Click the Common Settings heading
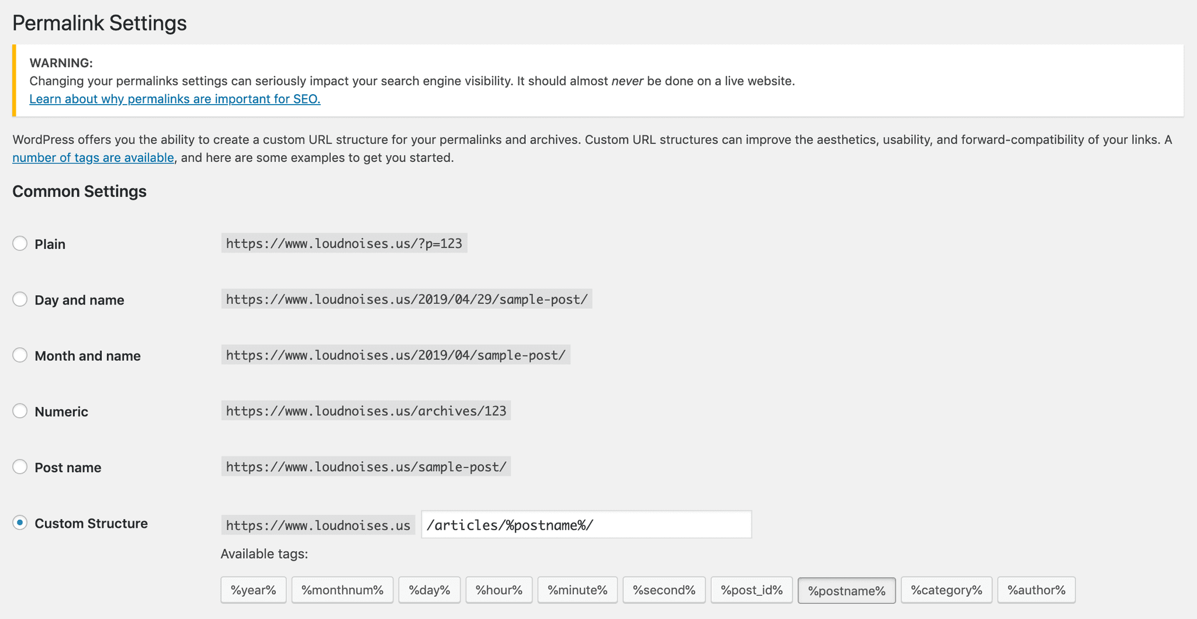Image resolution: width=1197 pixels, height=619 pixels. (79, 191)
